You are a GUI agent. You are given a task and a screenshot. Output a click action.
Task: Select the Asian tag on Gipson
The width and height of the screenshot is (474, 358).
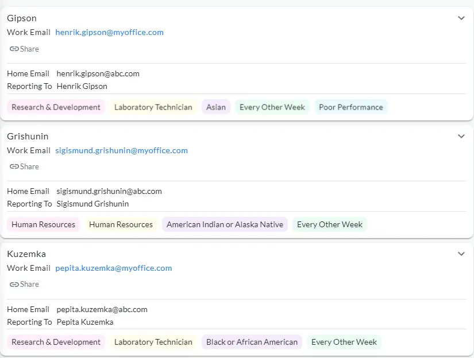(x=215, y=107)
